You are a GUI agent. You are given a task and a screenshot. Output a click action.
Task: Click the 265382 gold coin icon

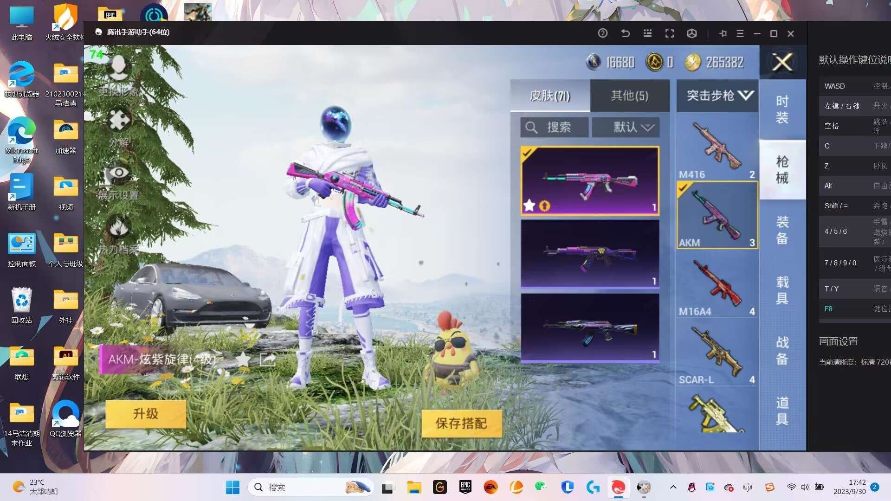pos(693,62)
